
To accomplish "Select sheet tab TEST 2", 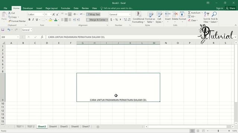I will (x=31, y=126).
